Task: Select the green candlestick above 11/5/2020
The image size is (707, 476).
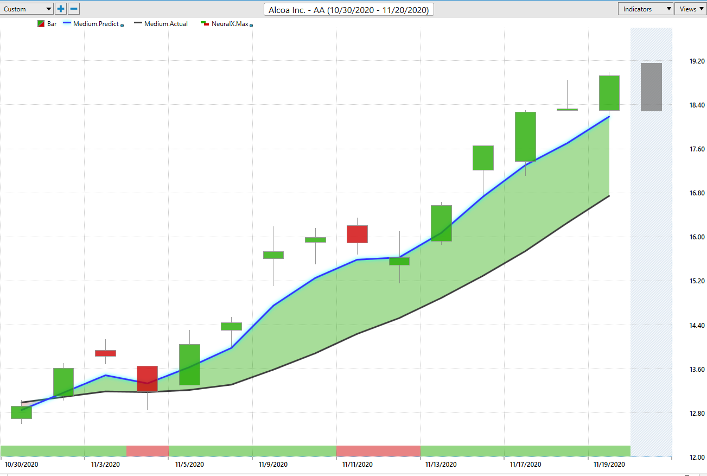Action: (x=189, y=365)
